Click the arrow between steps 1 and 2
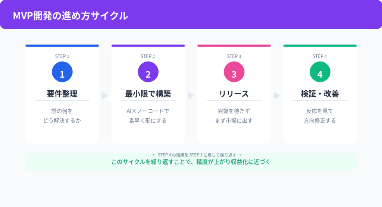Viewport: 382px width, 207px height. (105, 95)
